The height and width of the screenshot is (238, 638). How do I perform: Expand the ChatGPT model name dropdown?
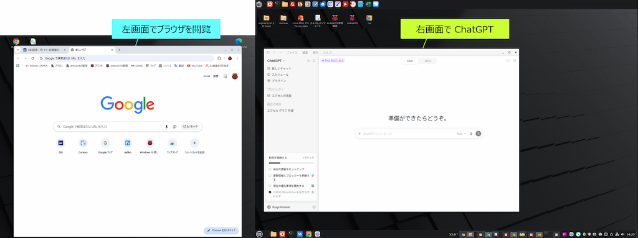point(276,60)
